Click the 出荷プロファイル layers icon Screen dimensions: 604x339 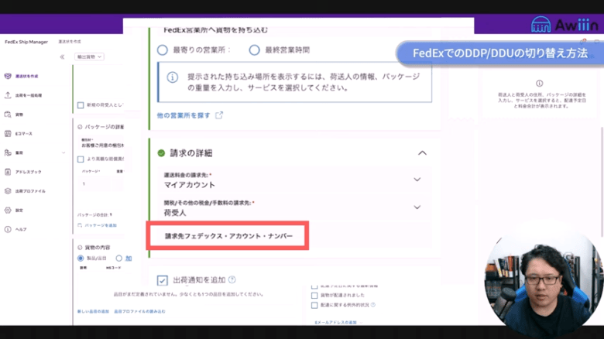pos(8,191)
